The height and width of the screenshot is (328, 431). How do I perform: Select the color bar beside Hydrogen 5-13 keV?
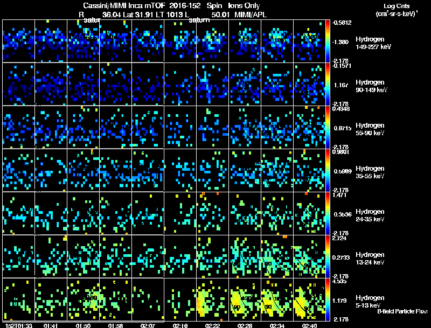(328, 299)
